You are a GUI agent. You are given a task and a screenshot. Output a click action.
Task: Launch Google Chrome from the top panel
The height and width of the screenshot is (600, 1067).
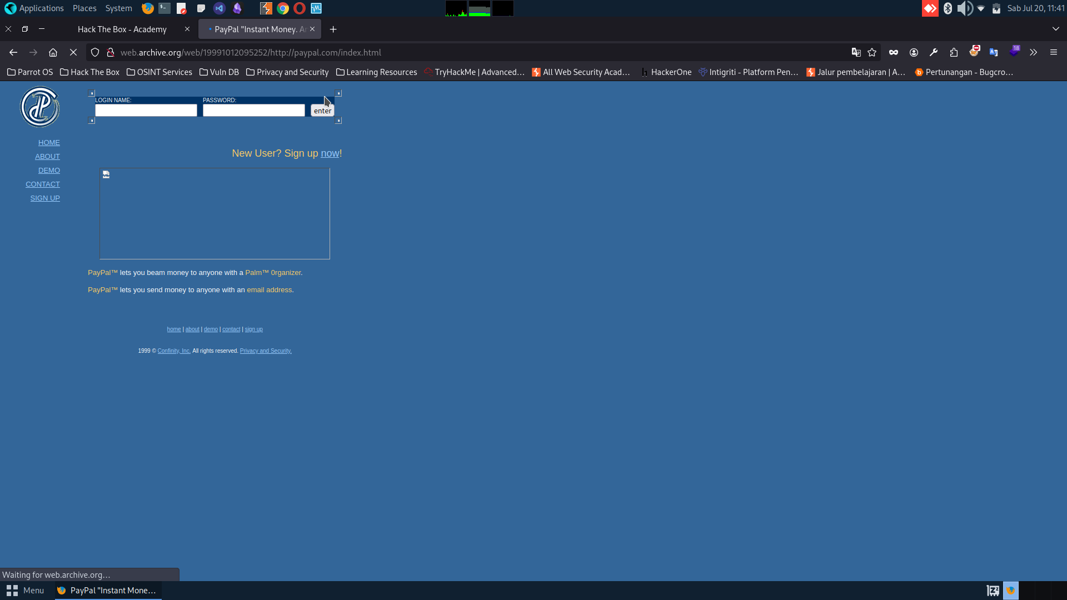click(283, 8)
